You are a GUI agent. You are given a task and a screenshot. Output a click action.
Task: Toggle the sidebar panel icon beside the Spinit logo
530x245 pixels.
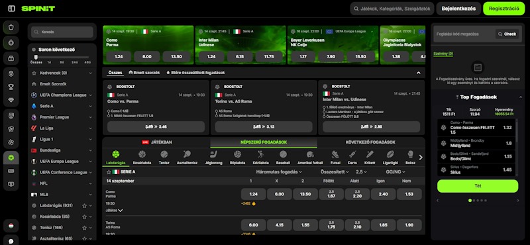pos(11,9)
